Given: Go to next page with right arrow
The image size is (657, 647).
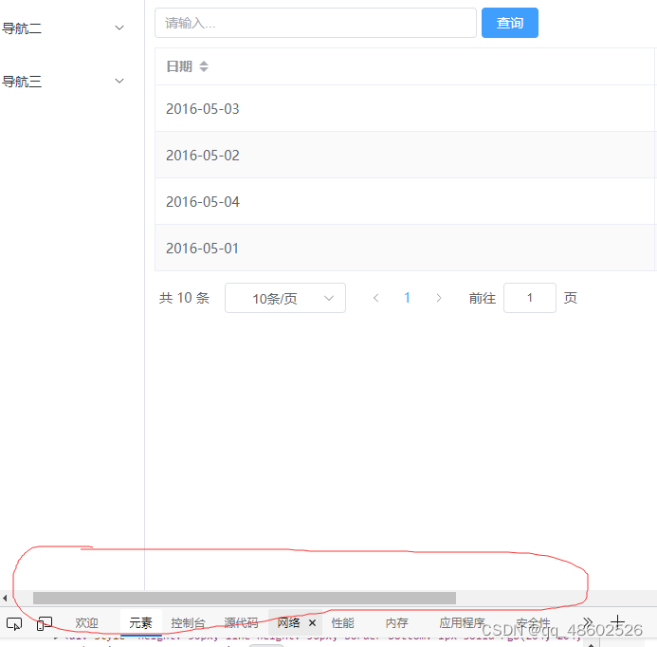Looking at the screenshot, I should (x=439, y=298).
